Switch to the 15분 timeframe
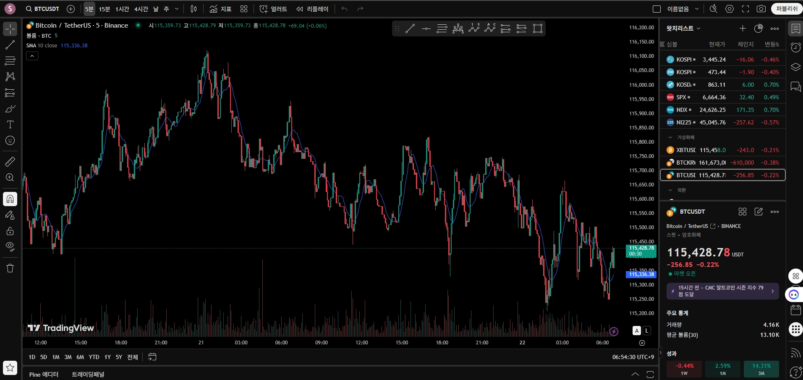The width and height of the screenshot is (803, 380). click(105, 9)
